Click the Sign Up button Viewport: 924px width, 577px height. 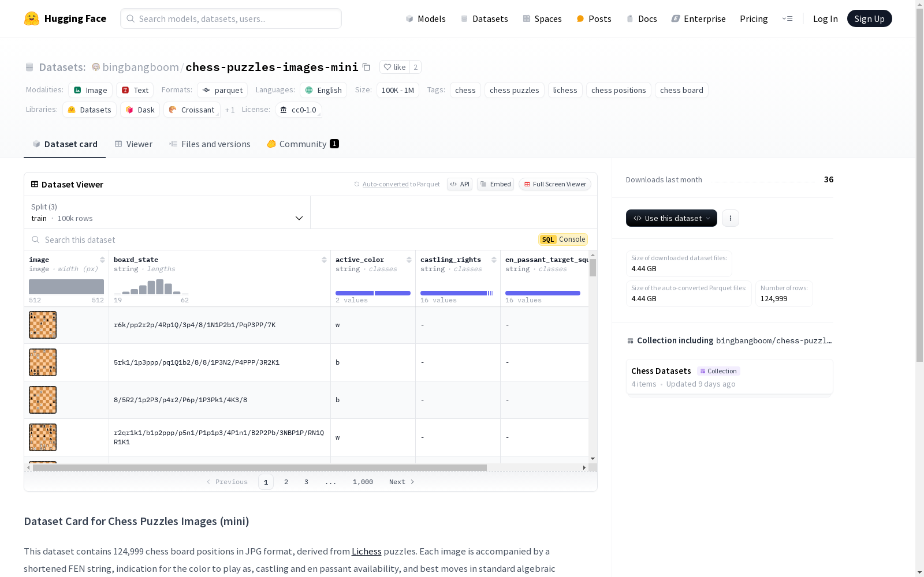coord(869,18)
